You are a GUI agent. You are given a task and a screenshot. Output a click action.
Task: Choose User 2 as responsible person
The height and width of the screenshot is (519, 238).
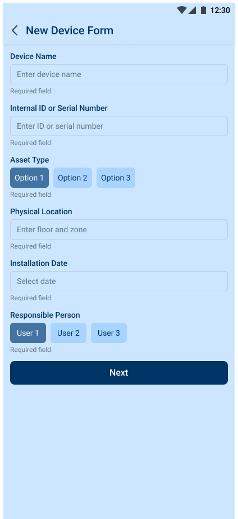pyautogui.click(x=68, y=333)
